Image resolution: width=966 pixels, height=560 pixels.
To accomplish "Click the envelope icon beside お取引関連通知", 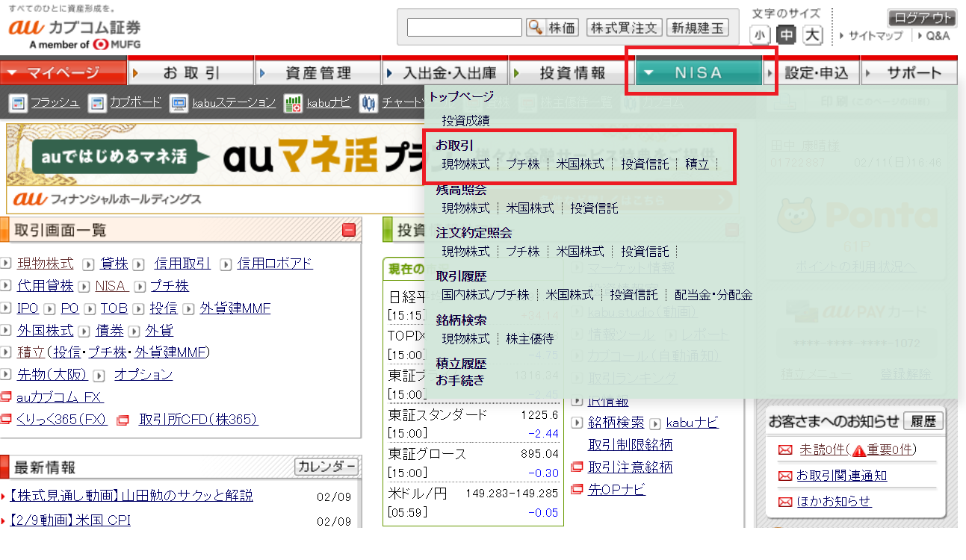I will 784,476.
